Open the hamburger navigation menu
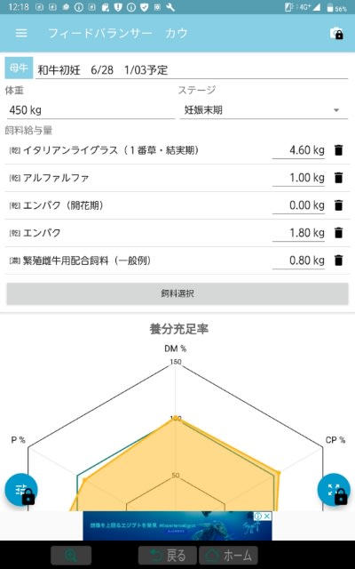Screen dimensions: 355x569 21,33
